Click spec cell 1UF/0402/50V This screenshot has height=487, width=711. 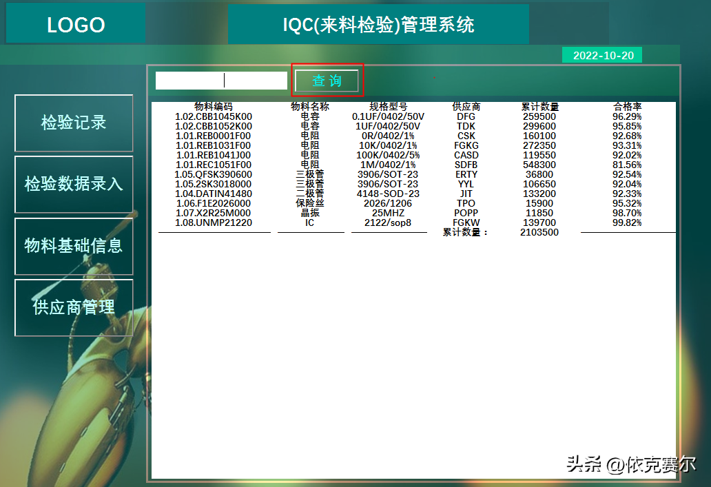click(388, 126)
